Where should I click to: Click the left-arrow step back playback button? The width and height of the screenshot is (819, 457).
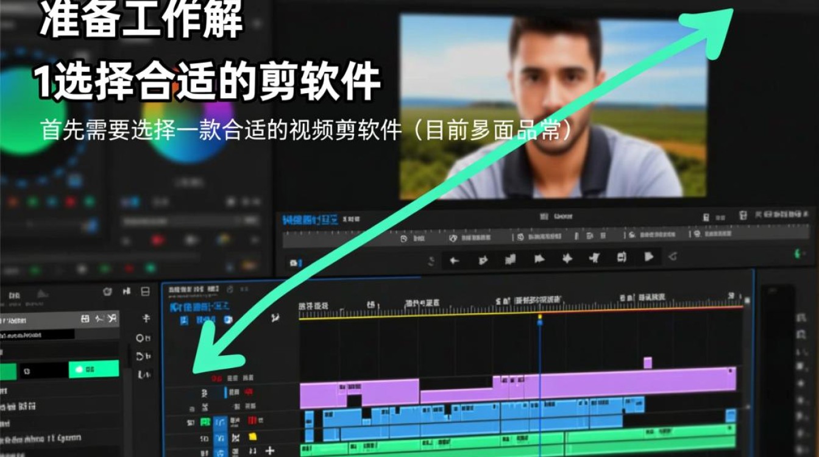[454, 260]
